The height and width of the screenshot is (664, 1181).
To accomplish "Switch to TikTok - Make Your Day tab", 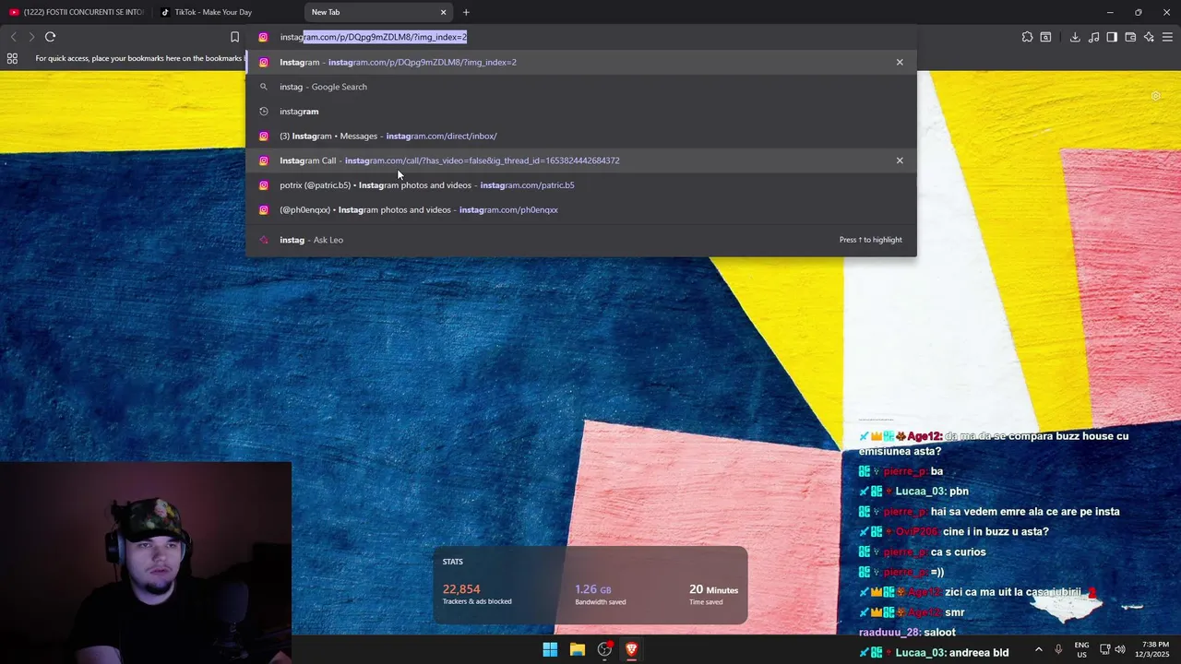I will [x=227, y=12].
